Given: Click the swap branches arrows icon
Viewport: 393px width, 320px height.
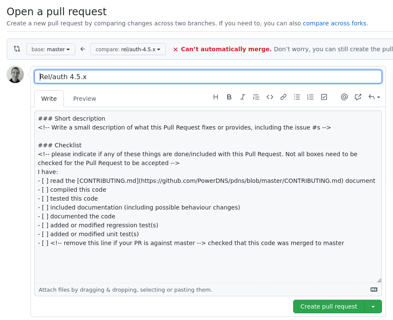Looking at the screenshot, I should [x=17, y=49].
